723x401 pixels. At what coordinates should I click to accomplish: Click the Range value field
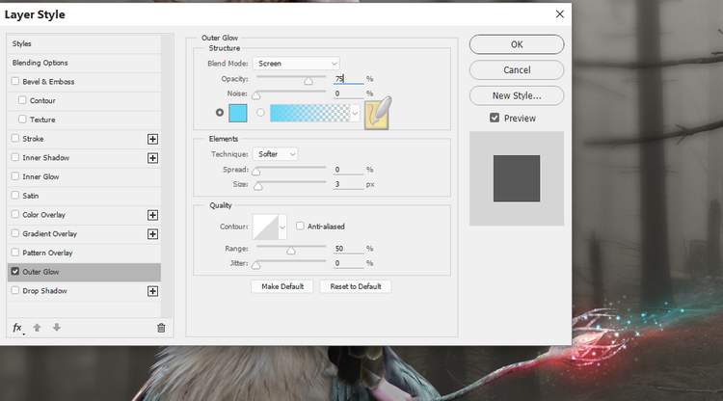click(x=349, y=249)
